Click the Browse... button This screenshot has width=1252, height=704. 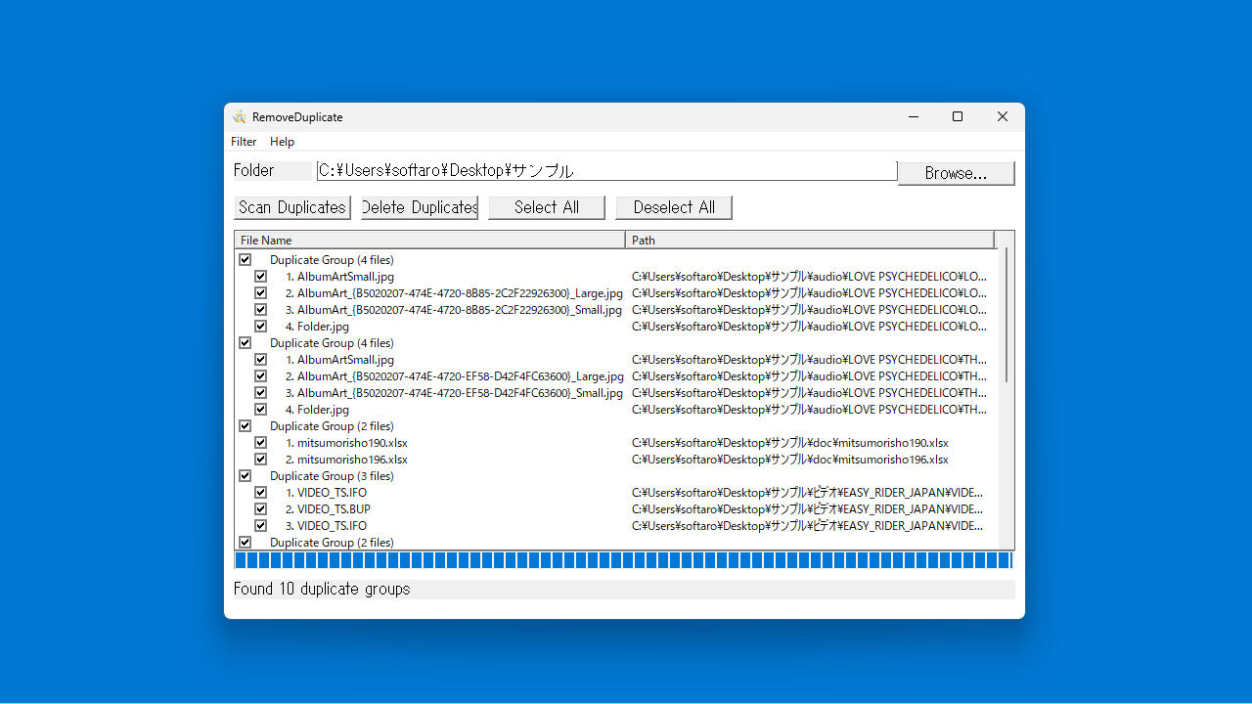pos(956,173)
